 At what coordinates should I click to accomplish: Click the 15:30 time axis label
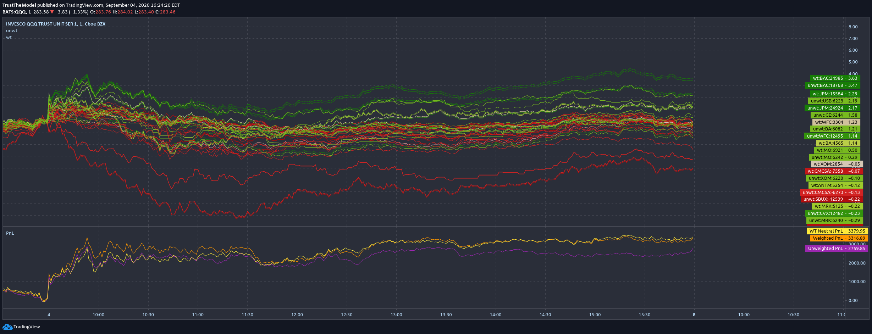click(x=645, y=315)
